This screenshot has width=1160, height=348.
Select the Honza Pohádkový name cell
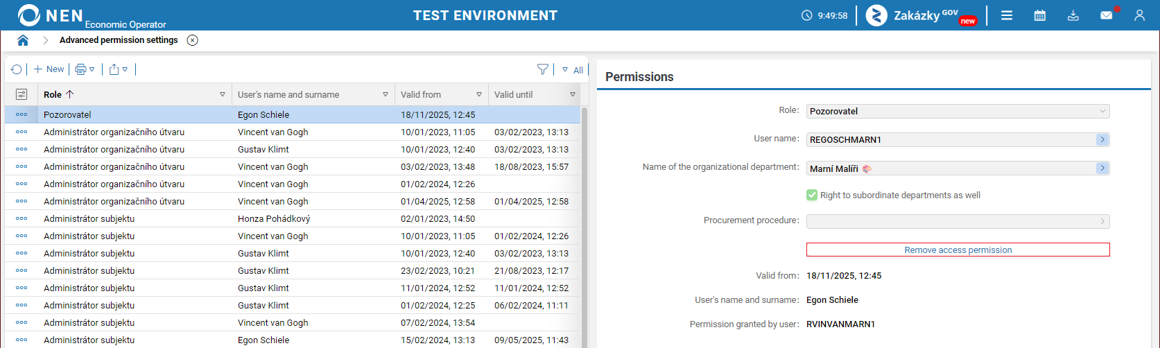pyautogui.click(x=274, y=218)
